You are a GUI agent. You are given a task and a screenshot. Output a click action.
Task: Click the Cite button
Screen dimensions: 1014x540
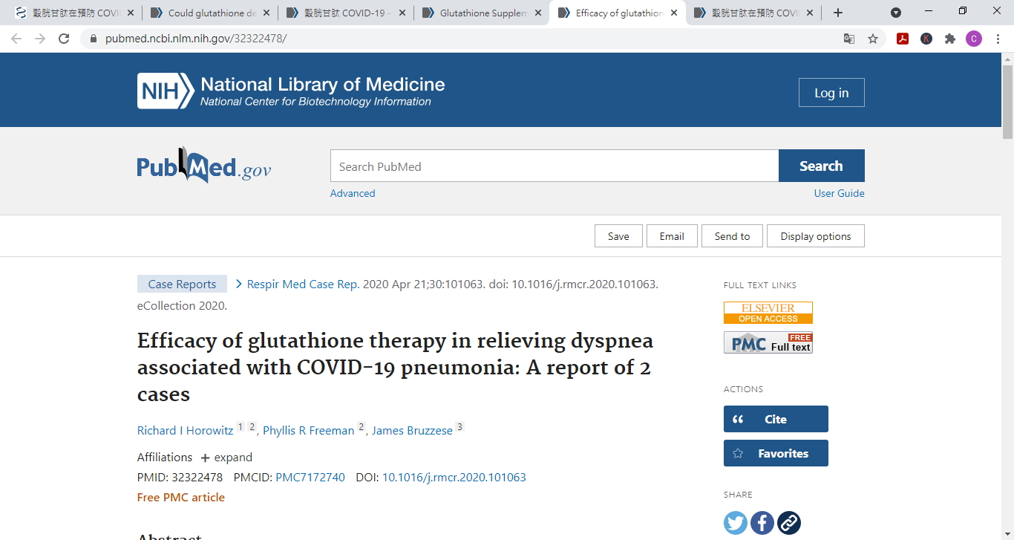[x=776, y=419]
